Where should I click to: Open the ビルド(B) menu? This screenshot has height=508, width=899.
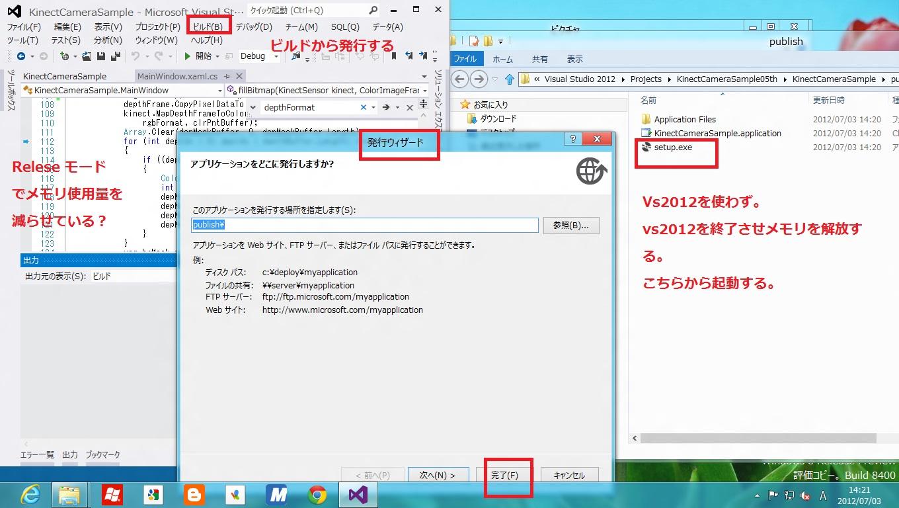coord(208,27)
